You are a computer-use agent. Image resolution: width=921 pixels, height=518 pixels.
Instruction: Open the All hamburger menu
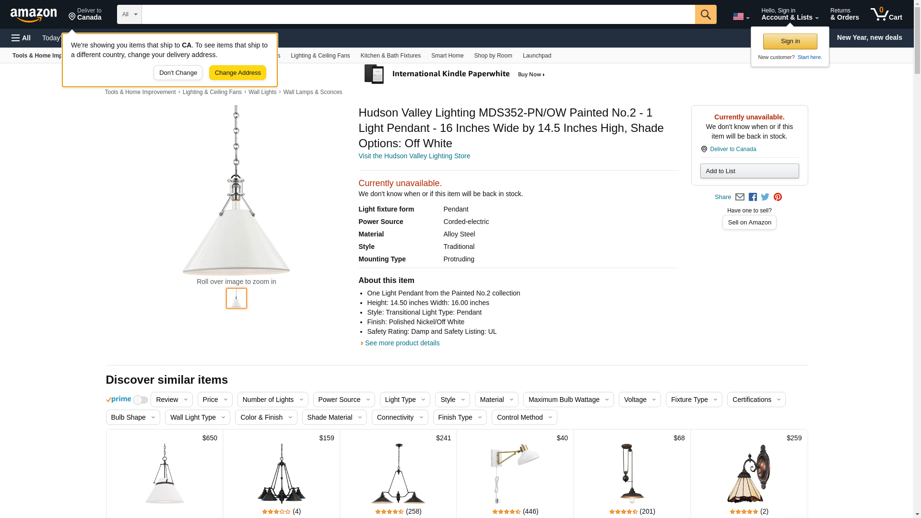21,38
